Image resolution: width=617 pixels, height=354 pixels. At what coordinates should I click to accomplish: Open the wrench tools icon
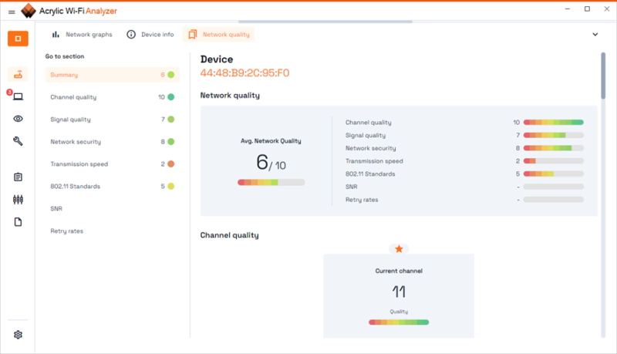18,141
